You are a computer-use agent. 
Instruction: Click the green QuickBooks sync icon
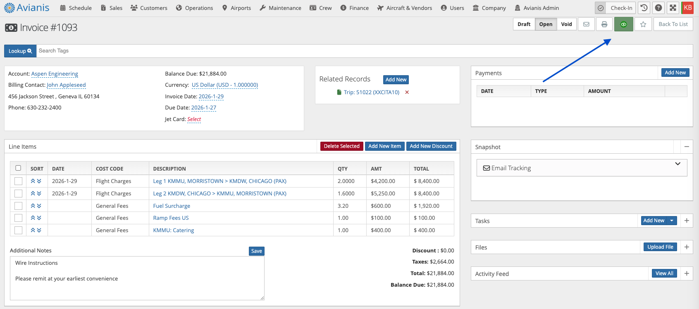(623, 24)
